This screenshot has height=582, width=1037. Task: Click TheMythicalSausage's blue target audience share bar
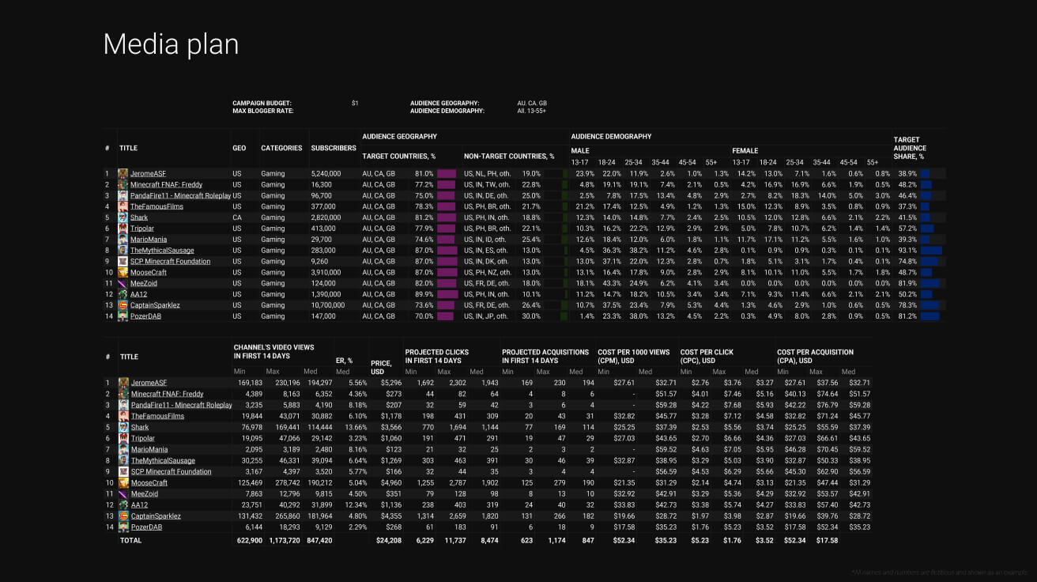click(x=931, y=251)
